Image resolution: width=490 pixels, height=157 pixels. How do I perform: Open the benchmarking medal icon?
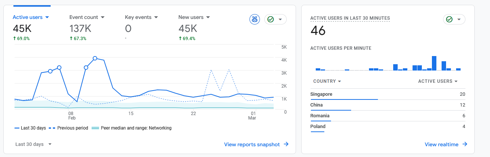pyautogui.click(x=255, y=19)
